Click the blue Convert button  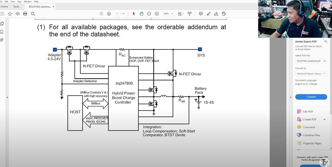[311, 97]
